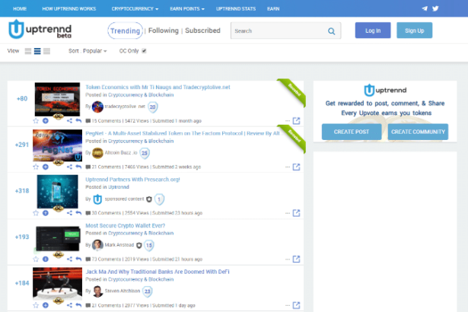468x312 pixels.
Task: Switch to the Trending tab
Action: pos(125,30)
